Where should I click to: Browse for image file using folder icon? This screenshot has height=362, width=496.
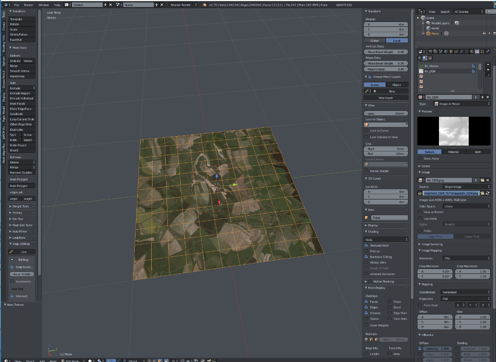(482, 193)
